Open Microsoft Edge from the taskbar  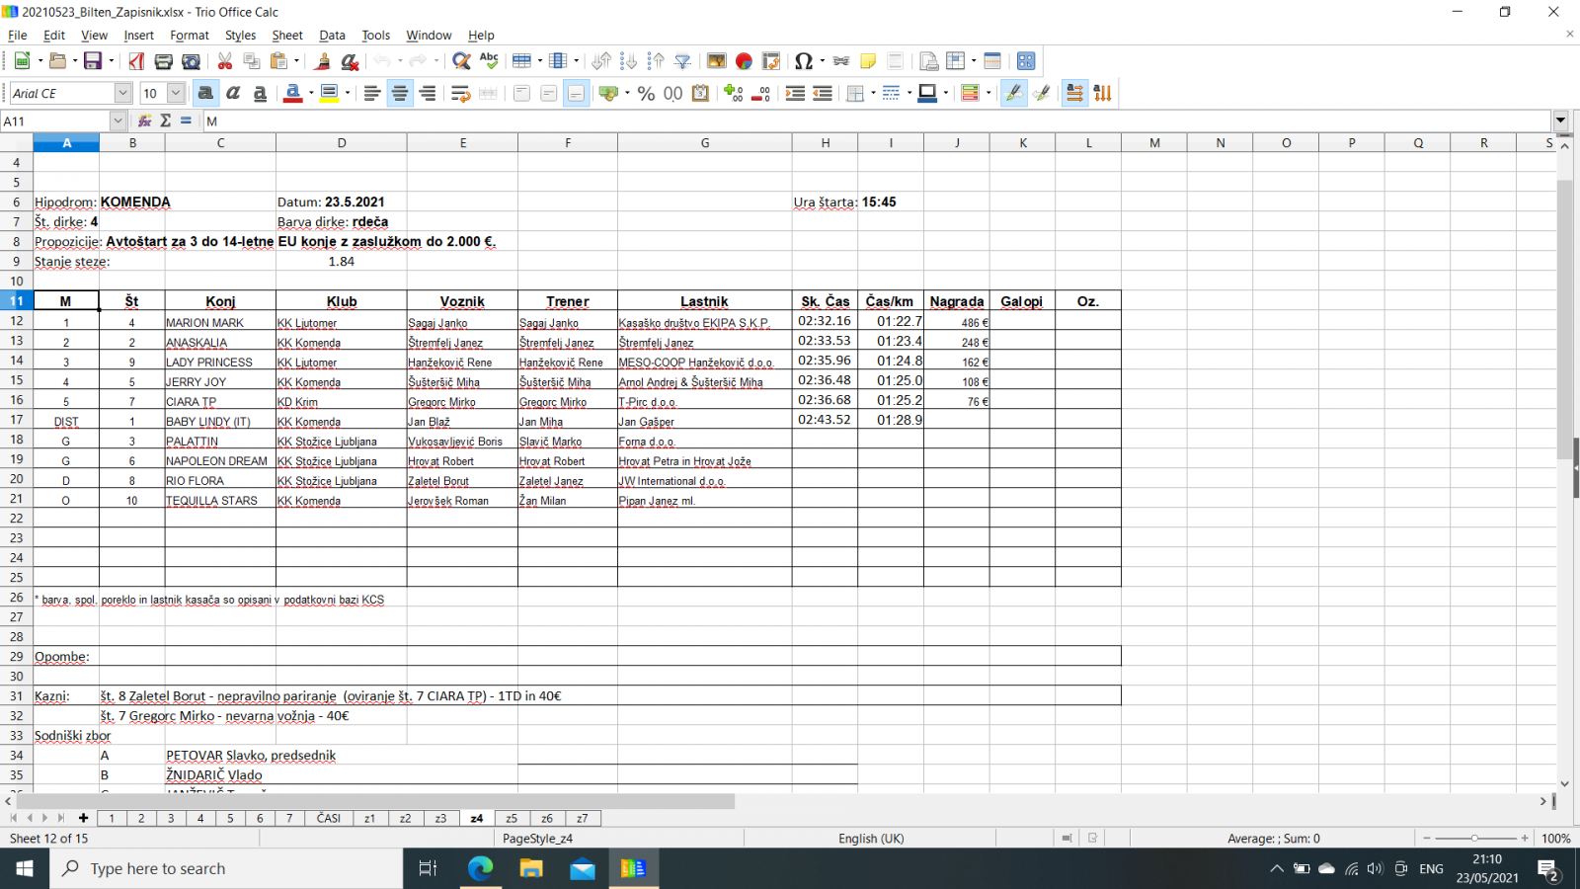(x=480, y=868)
